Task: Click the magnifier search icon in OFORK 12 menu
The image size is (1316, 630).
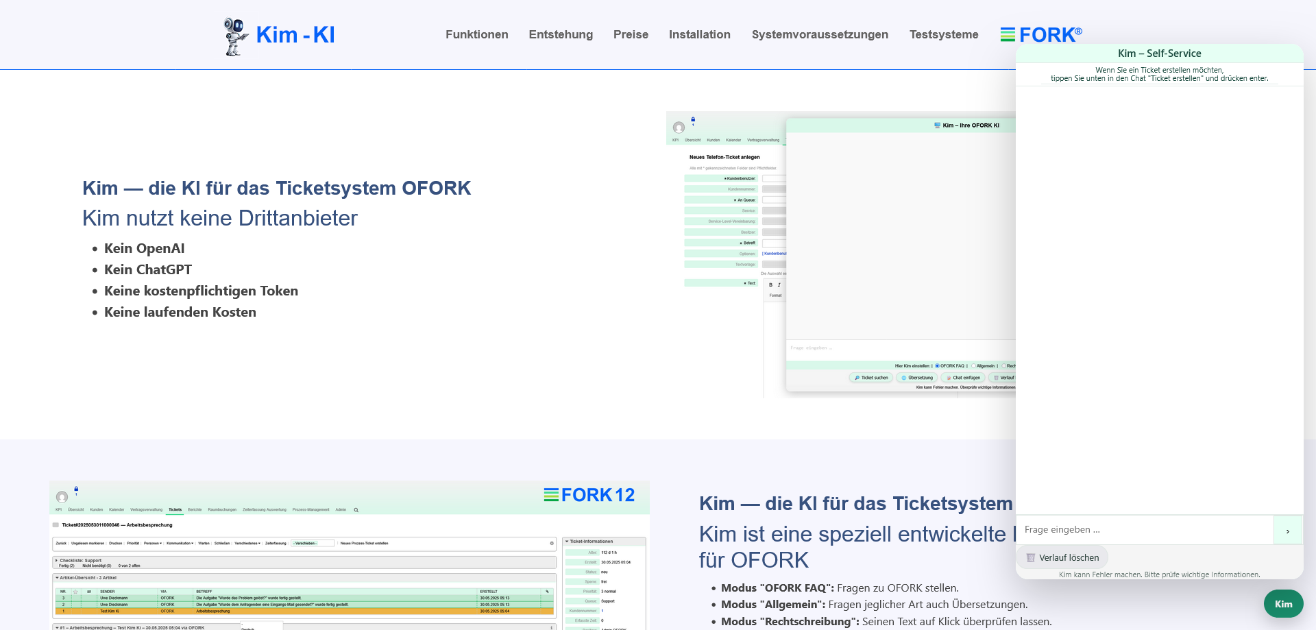Action: pos(356,510)
